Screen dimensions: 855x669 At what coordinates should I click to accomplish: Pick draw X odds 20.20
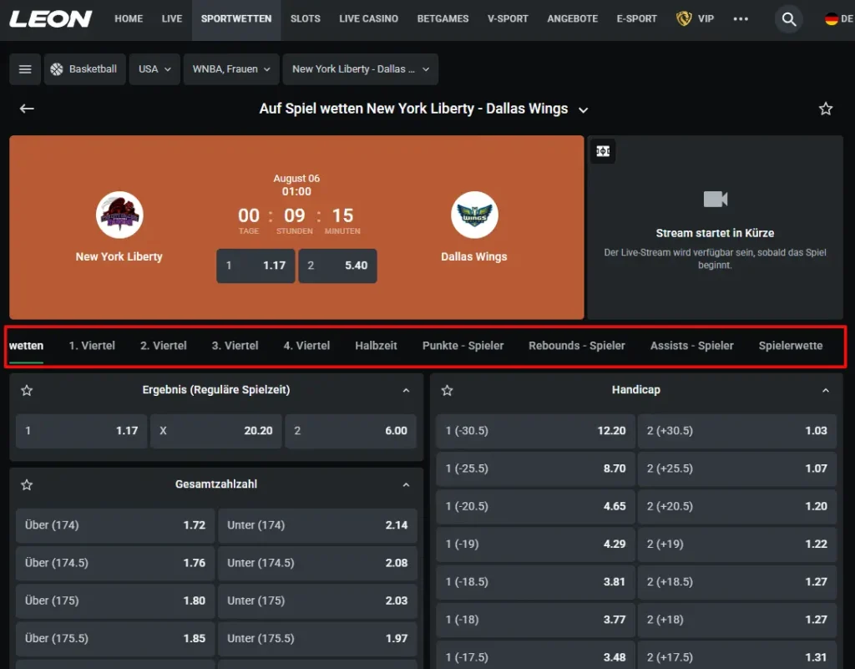pos(216,431)
